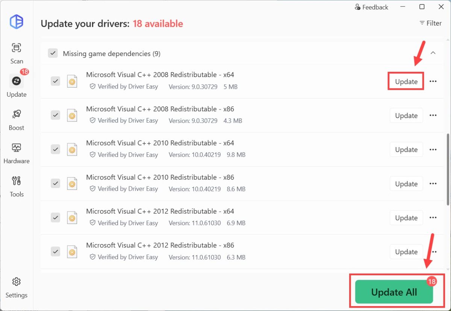Click "Microsoft Visual C++ 2012 Redistributable - x86" name

click(160, 245)
